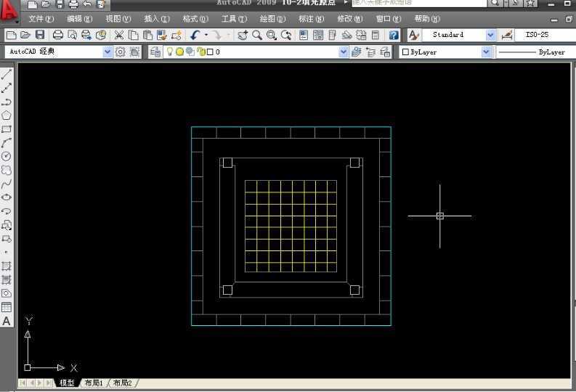This screenshot has width=576, height=392.
Task: Select the Circle tool
Action: [7, 156]
